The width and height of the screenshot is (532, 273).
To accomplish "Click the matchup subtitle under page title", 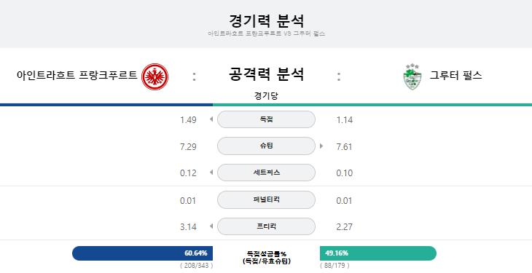I will (x=266, y=33).
